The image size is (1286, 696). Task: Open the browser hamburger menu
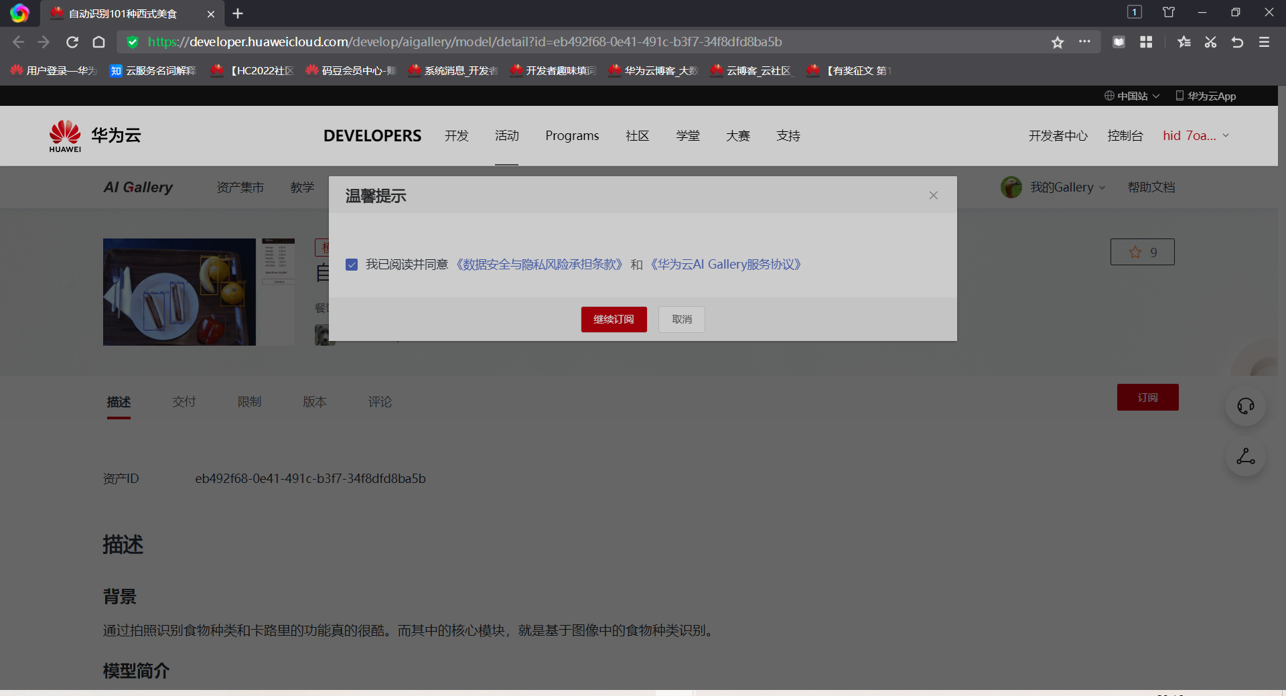click(1264, 42)
